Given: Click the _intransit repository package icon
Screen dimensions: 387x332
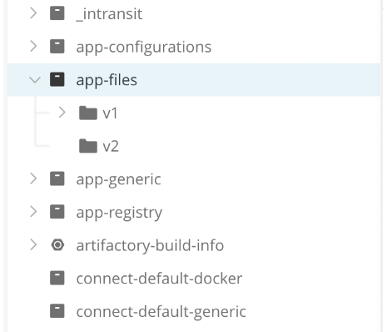Looking at the screenshot, I should [x=57, y=13].
